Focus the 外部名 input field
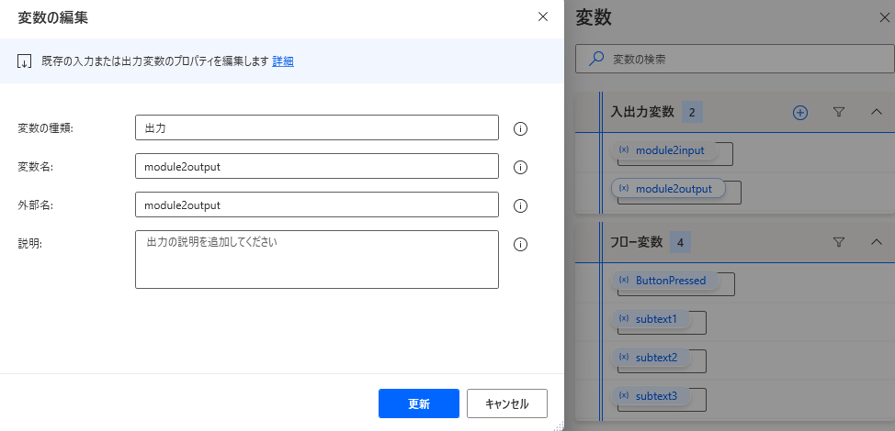Image resolution: width=895 pixels, height=431 pixels. pos(317,204)
